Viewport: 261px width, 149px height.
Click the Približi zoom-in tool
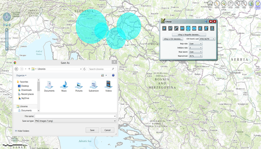[237, 4]
